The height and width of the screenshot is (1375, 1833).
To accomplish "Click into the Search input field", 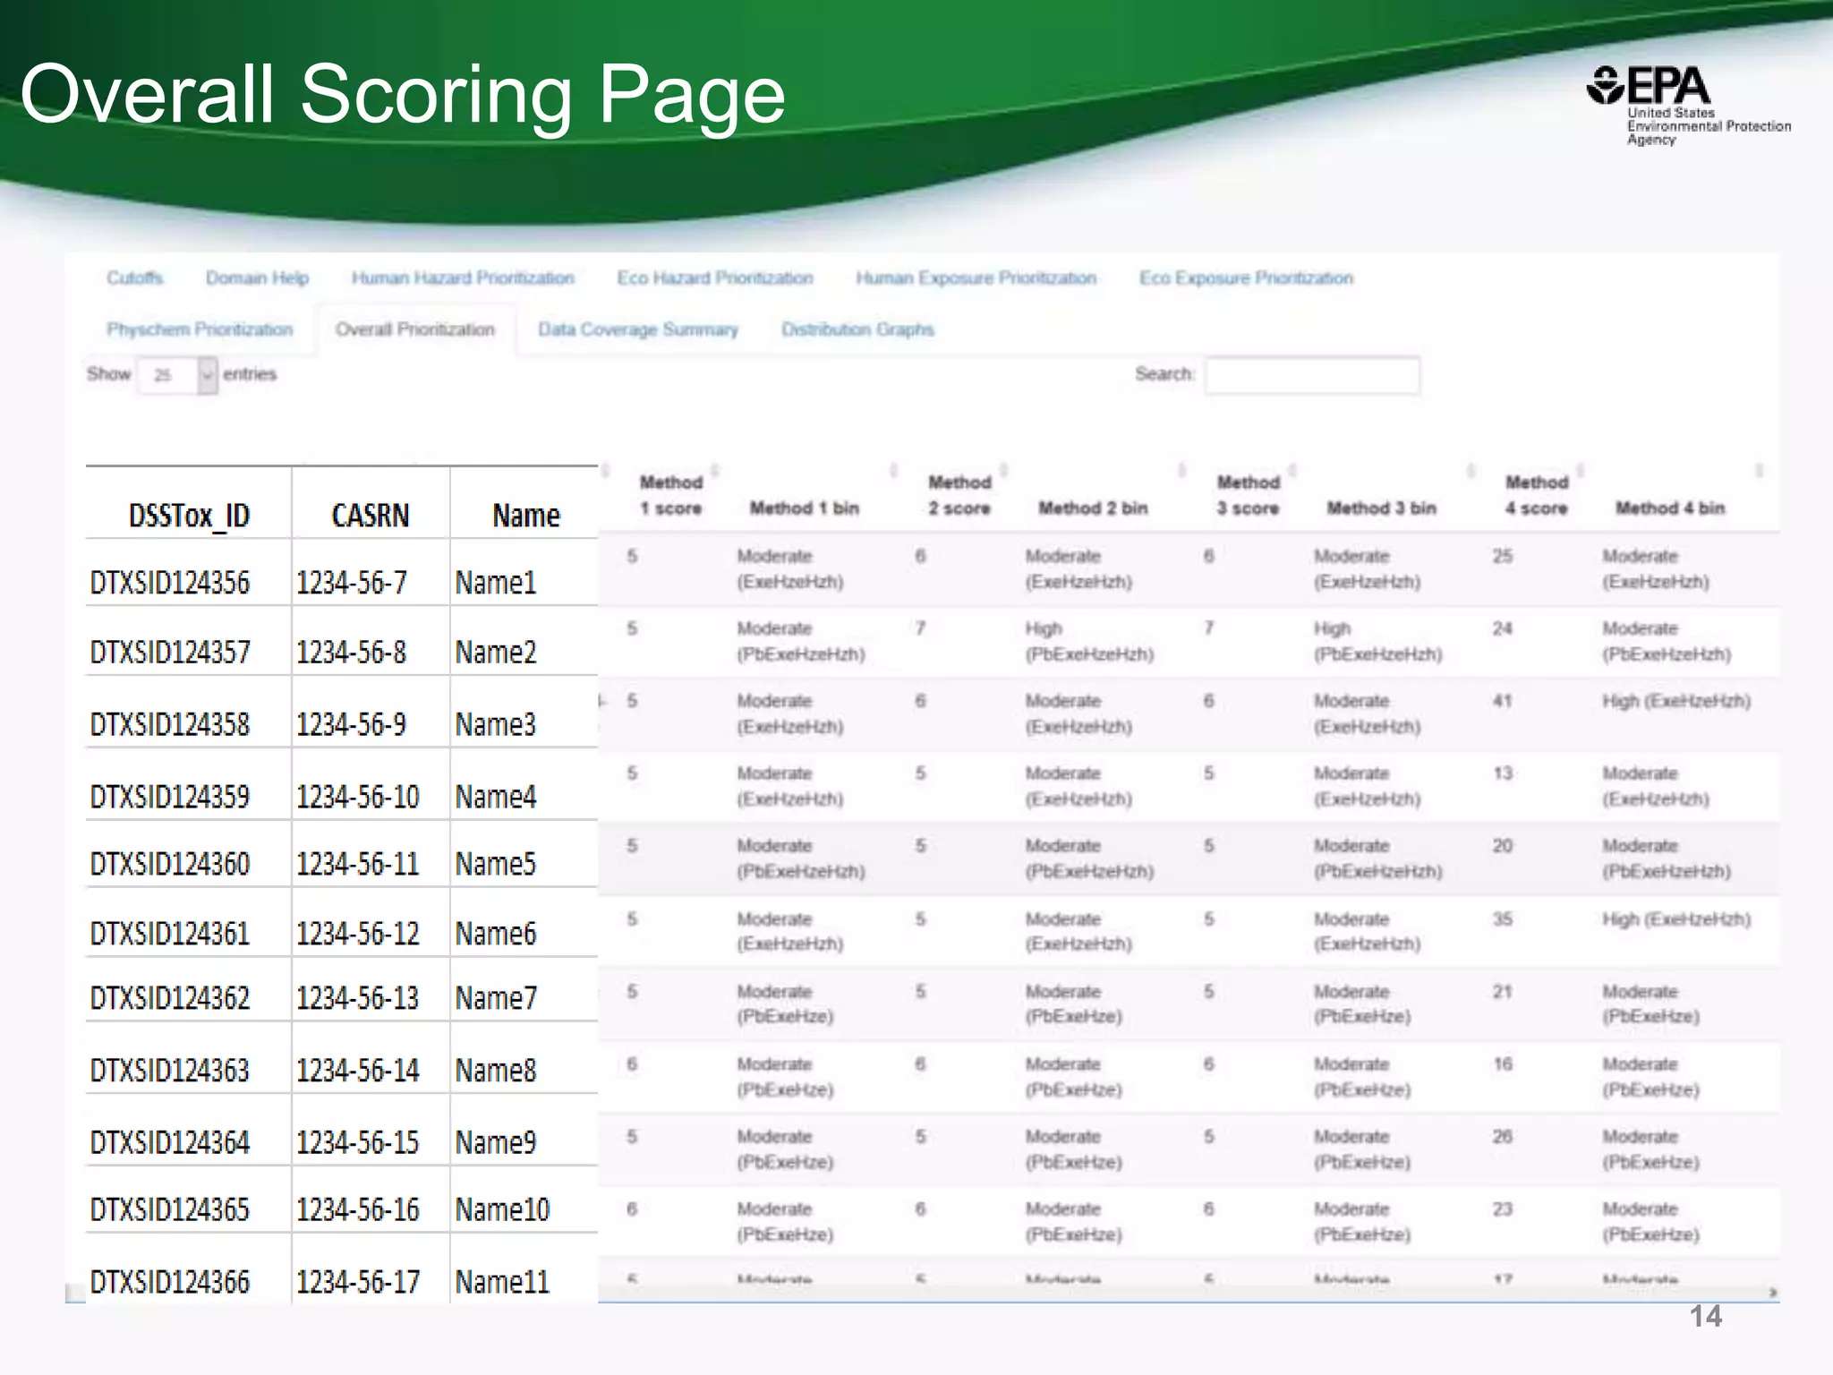I will (x=1312, y=375).
